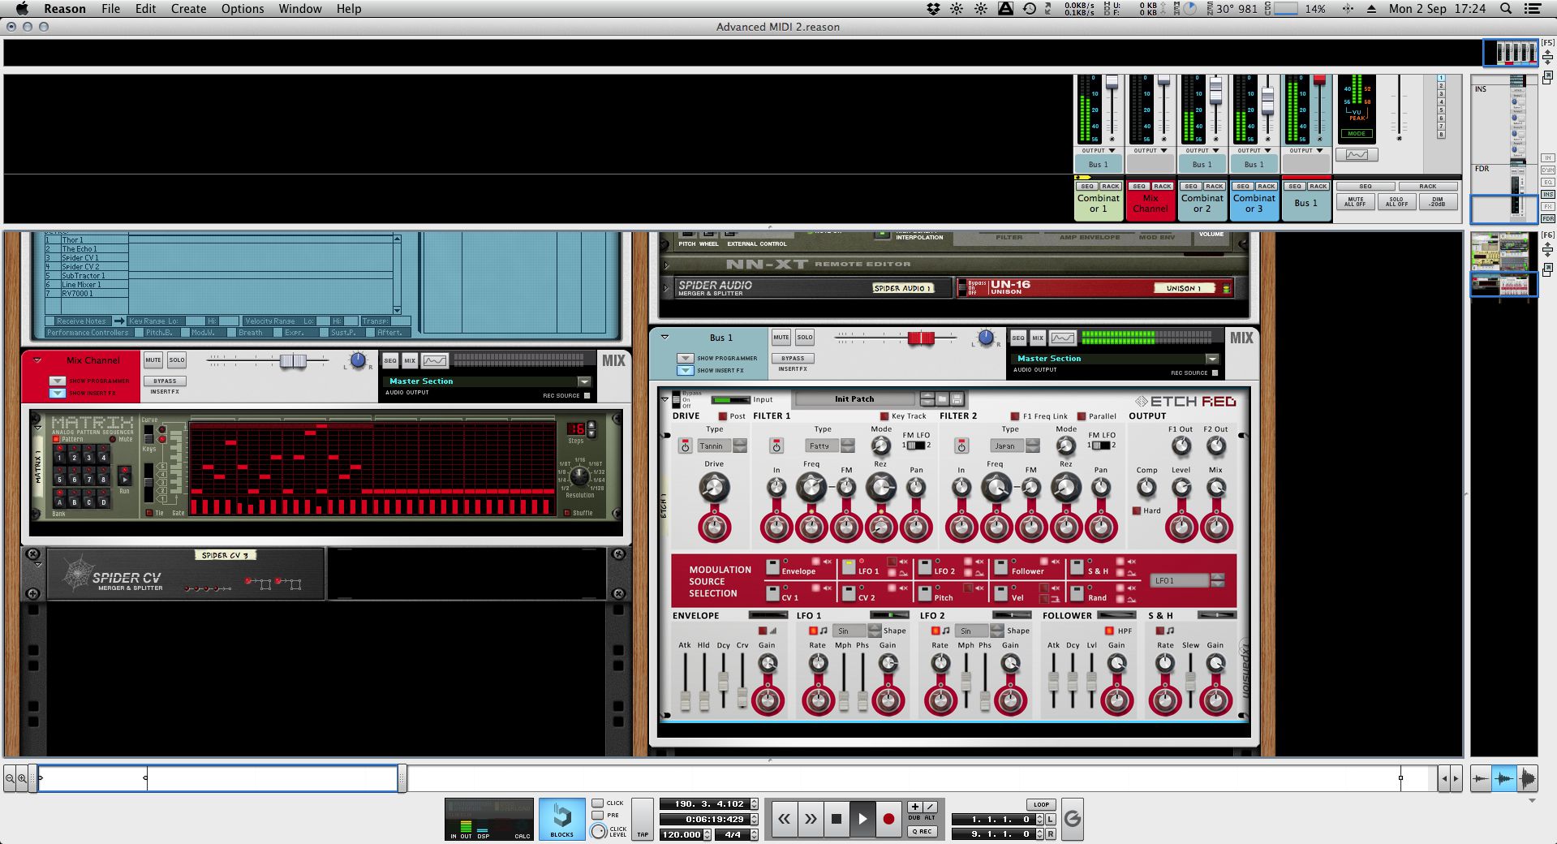Viewport: 1557px width, 844px height.
Task: Solo the Bus 1 mix device
Action: 805,337
